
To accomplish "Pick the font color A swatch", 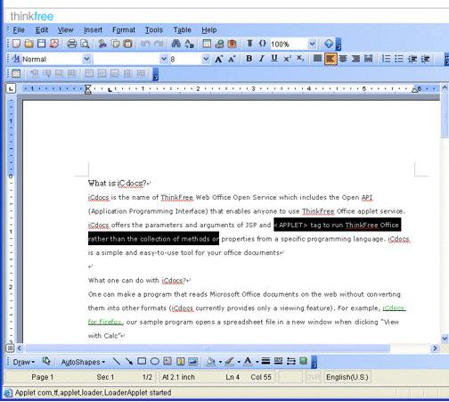I will coord(248,361).
